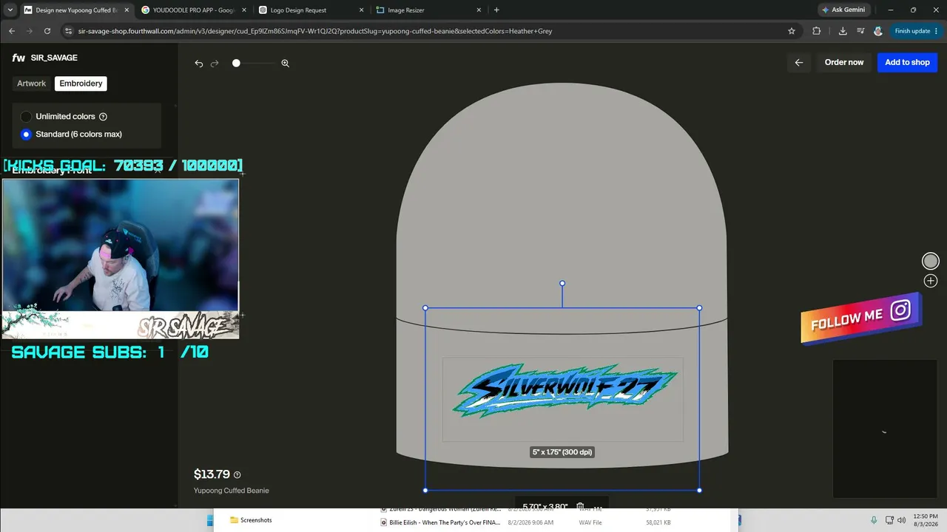Open the price info icon next to $13.79
The height and width of the screenshot is (532, 947).
237,475
